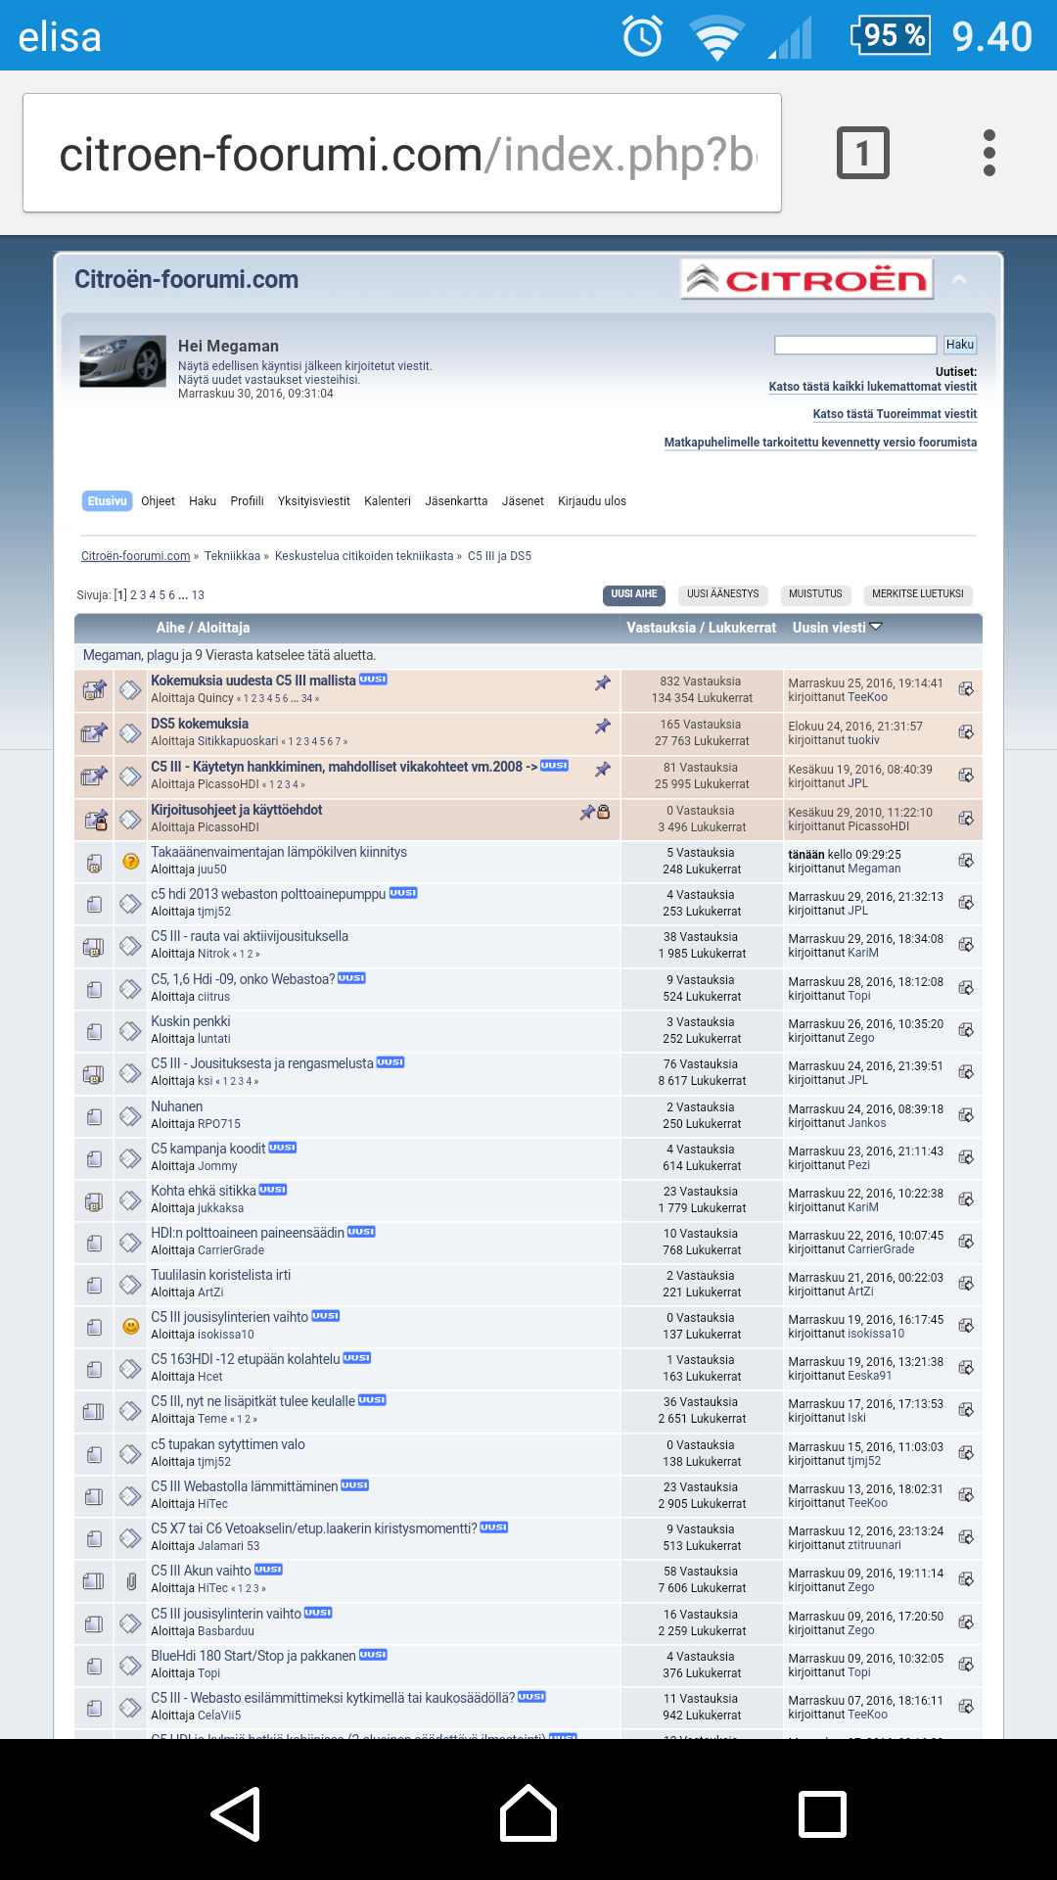1057x1880 pixels.
Task: Tap the Android recent apps button
Action: (822, 1814)
